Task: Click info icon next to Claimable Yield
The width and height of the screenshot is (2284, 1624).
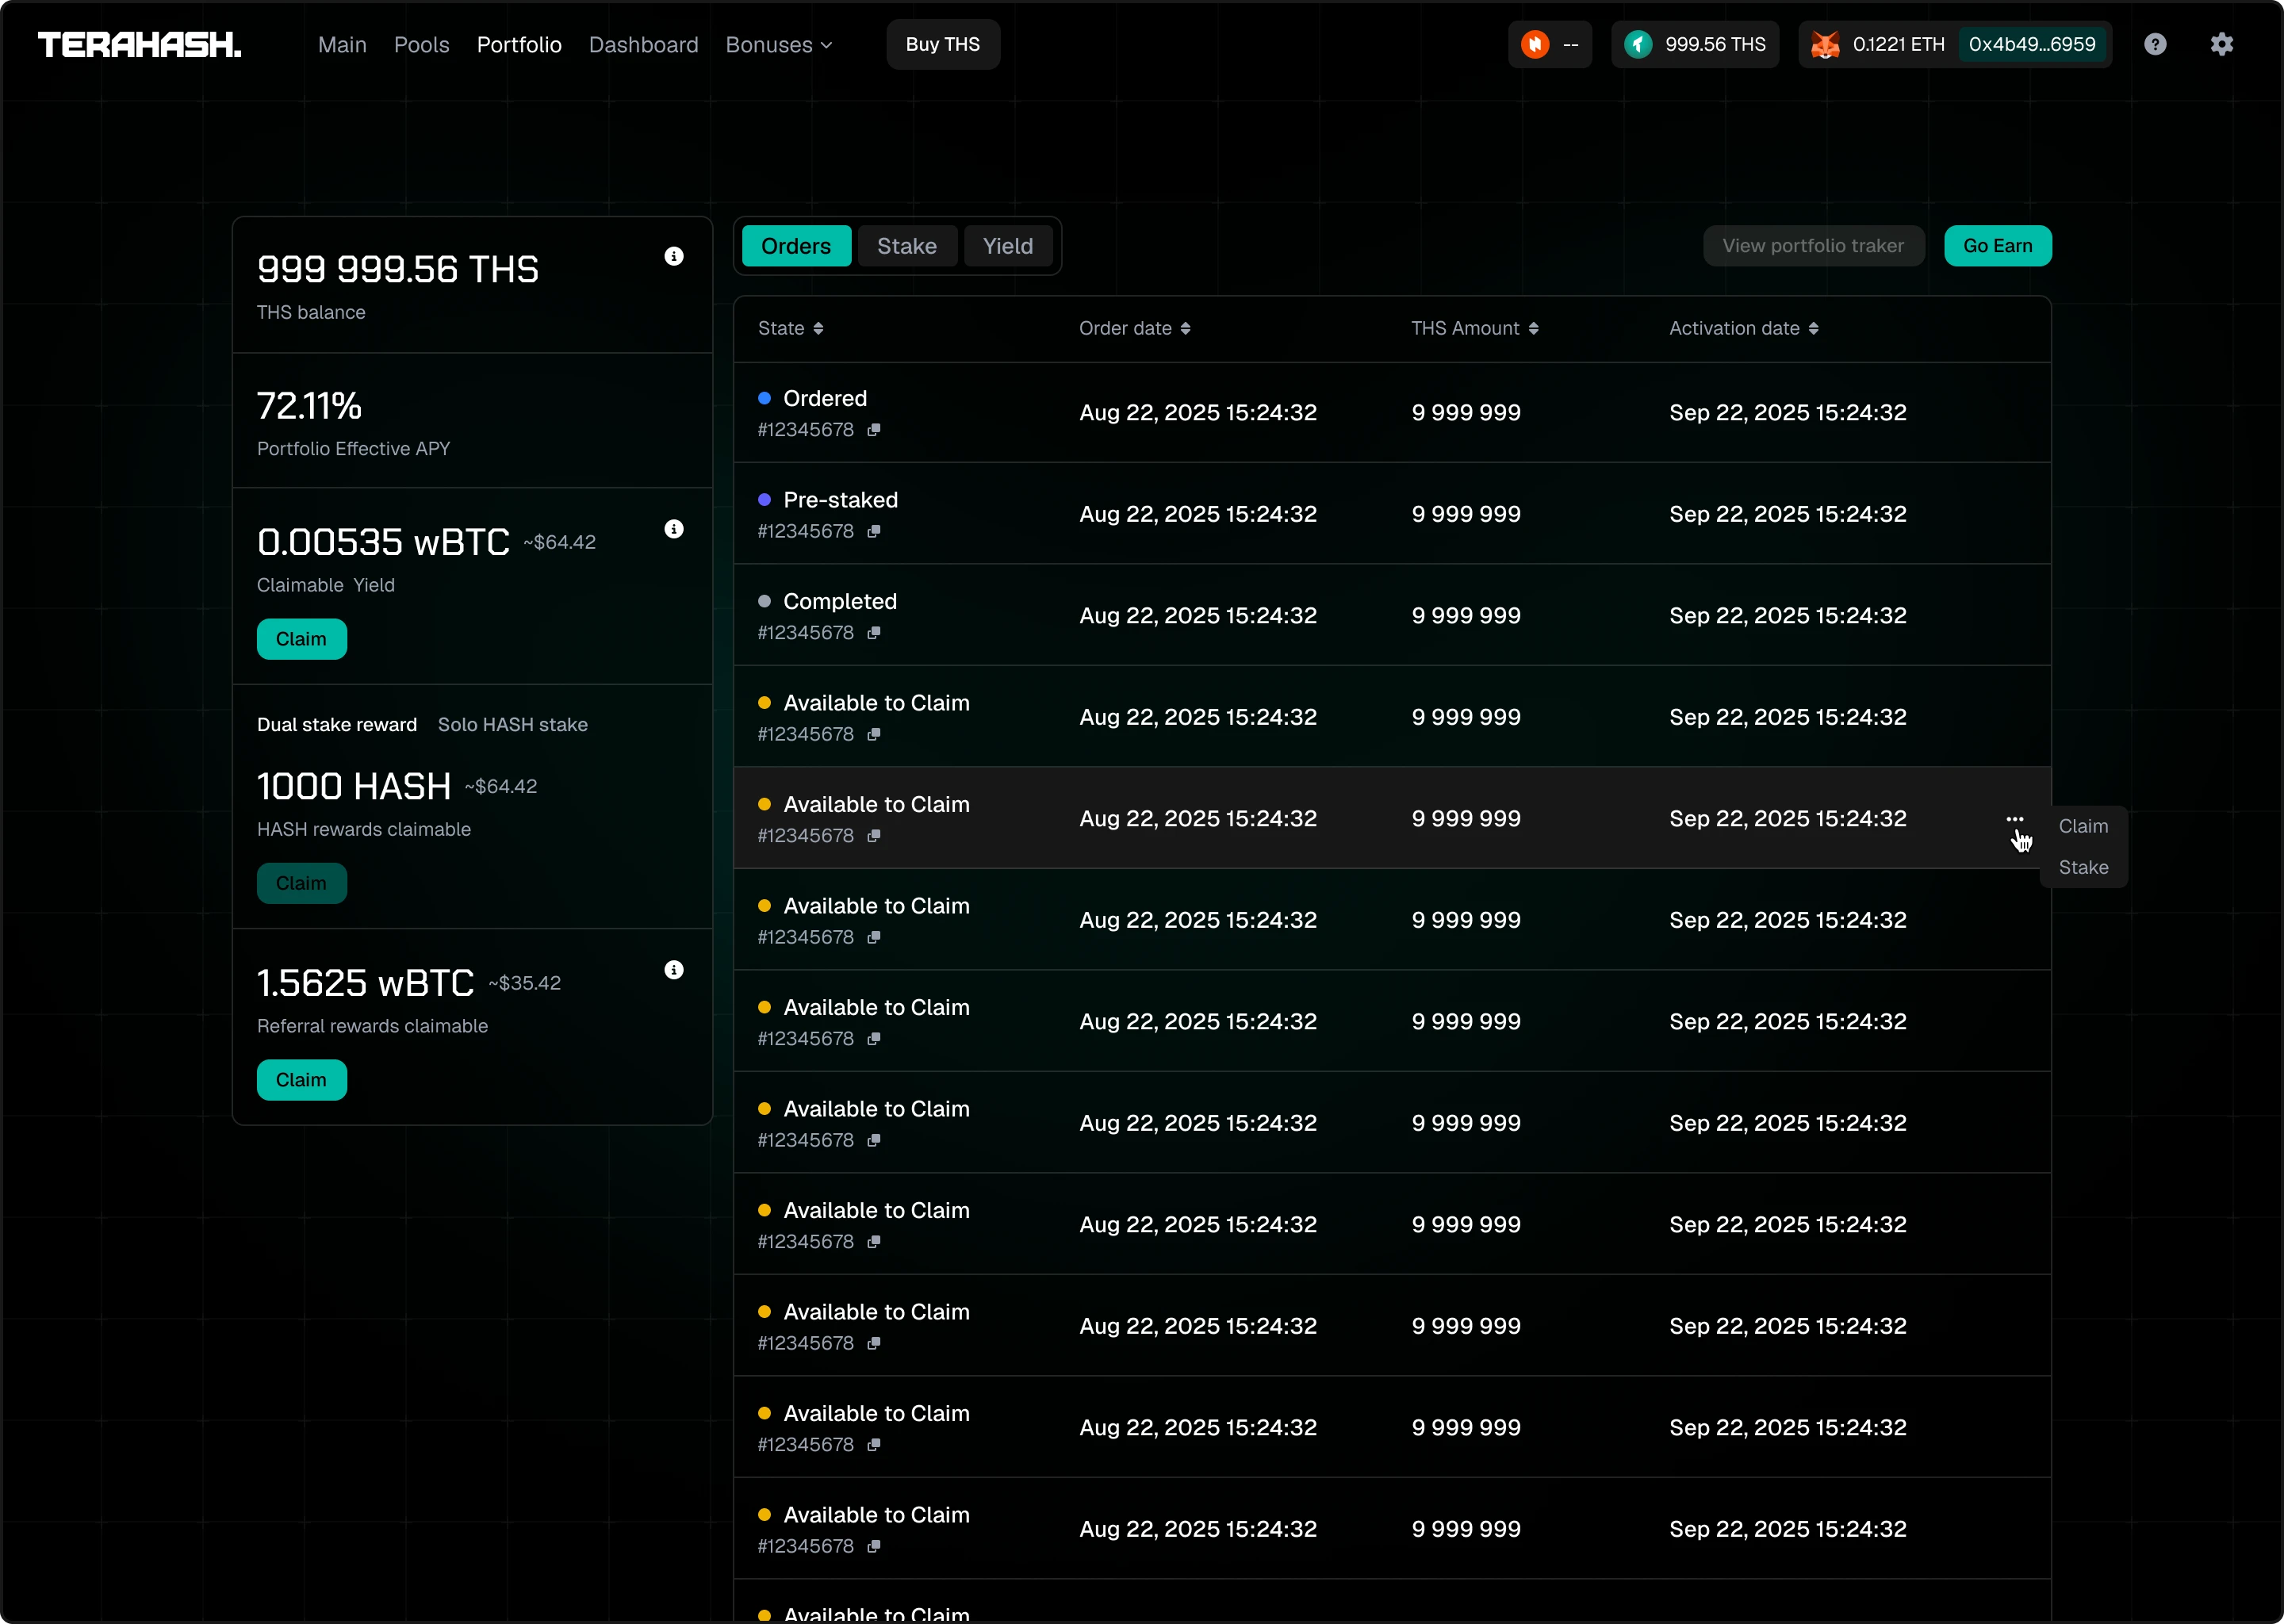Action: (x=674, y=529)
